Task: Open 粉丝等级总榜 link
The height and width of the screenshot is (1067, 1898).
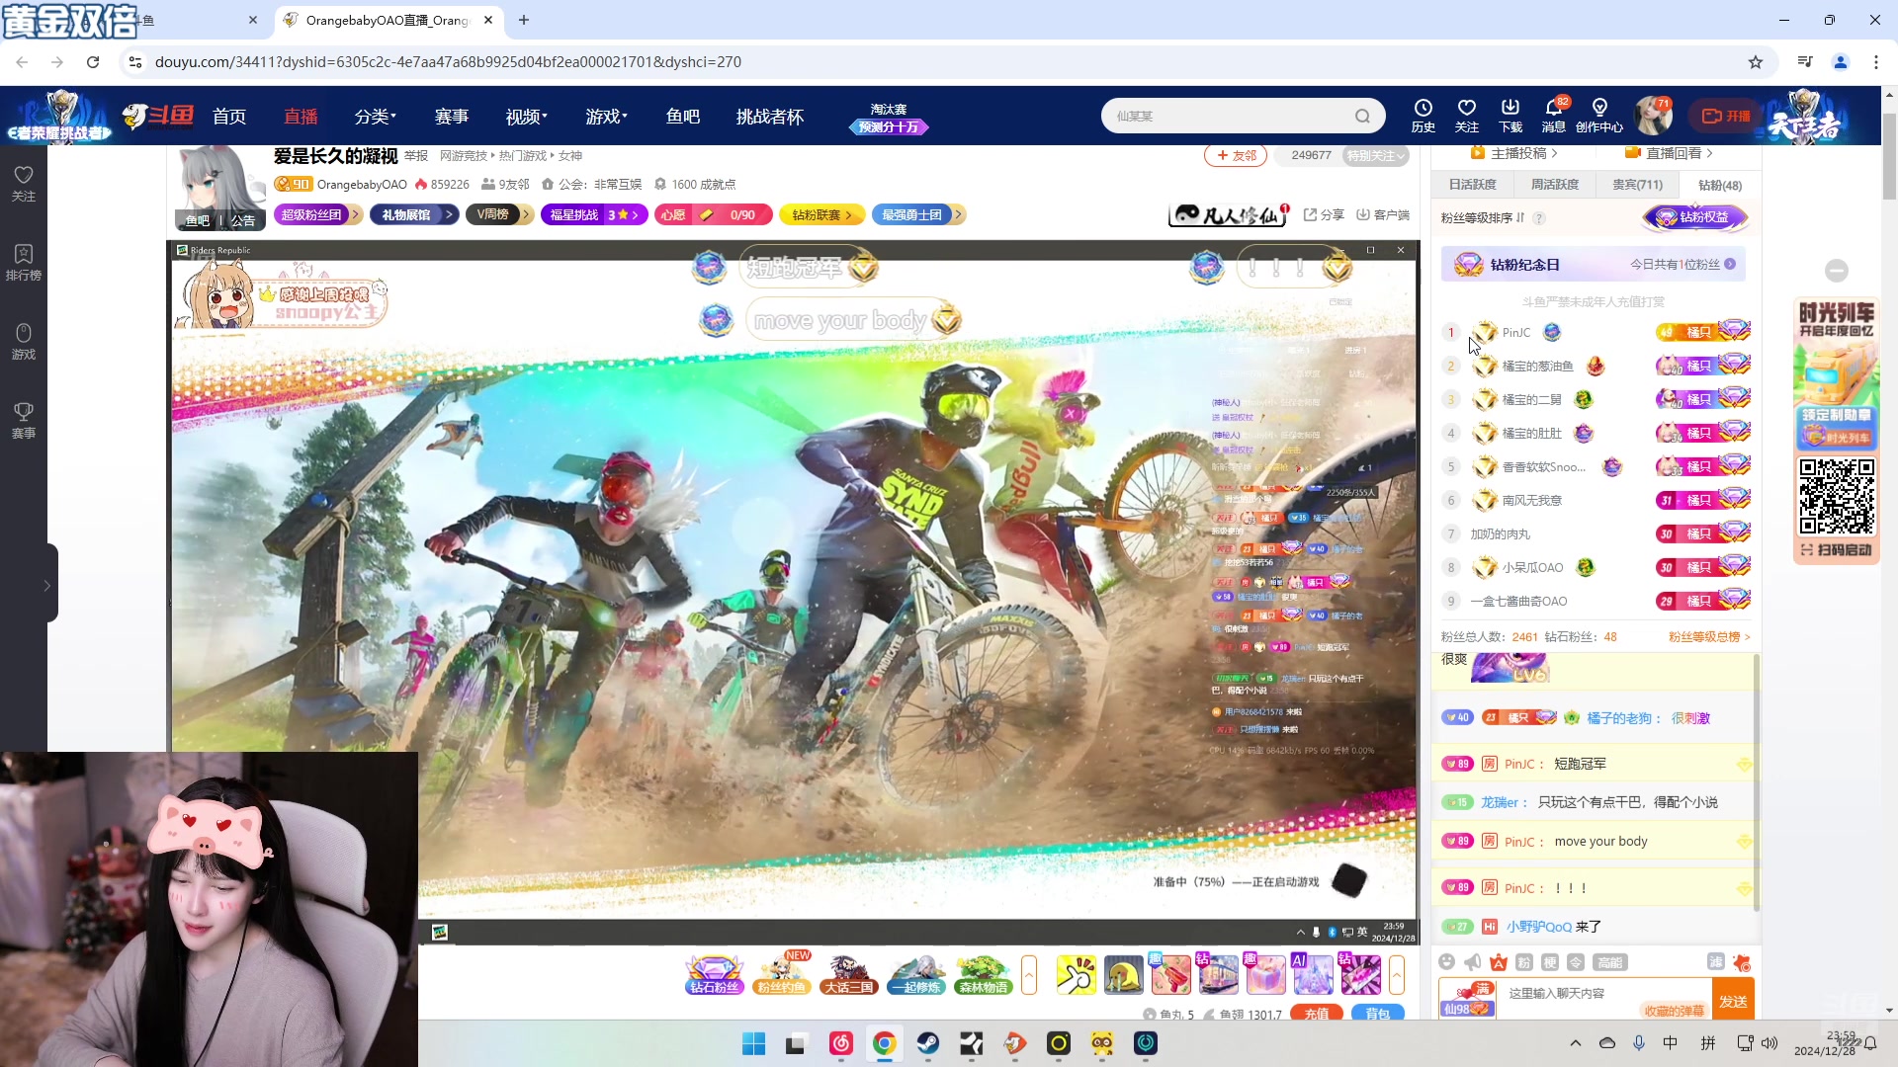Action: click(1709, 637)
